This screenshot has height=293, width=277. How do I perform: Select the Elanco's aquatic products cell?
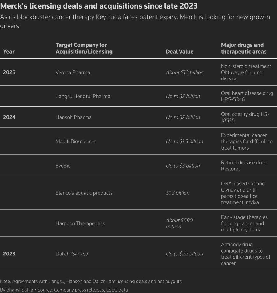click(x=84, y=193)
